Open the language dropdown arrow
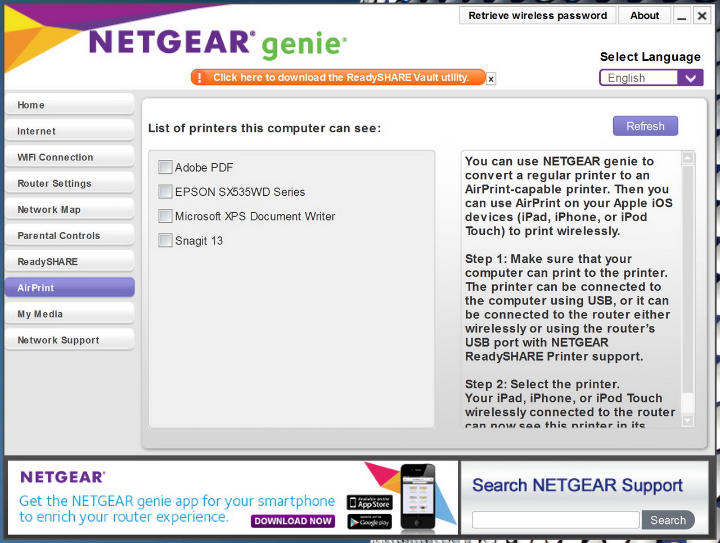Image resolution: width=720 pixels, height=543 pixels. 691,78
